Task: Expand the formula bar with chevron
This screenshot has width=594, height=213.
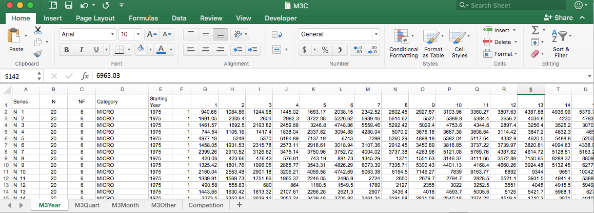Action: click(588, 76)
